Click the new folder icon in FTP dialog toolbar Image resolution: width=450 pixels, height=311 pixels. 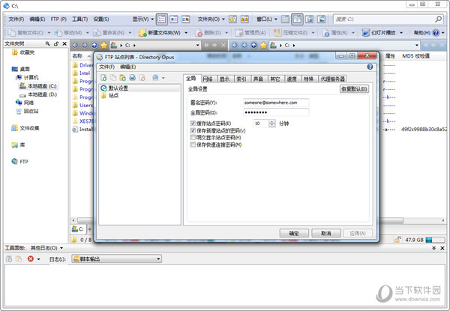pos(123,78)
